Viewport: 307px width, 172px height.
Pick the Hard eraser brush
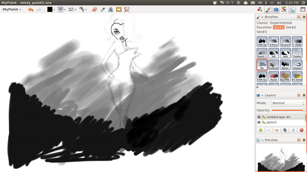pyautogui.click(x=285, y=53)
